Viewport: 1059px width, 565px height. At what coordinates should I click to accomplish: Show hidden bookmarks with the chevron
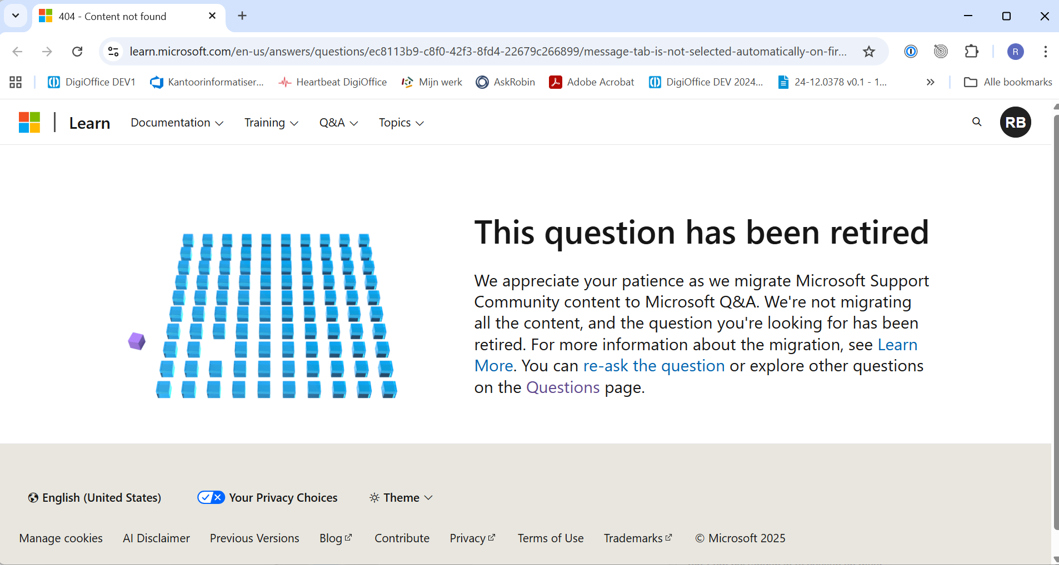(x=931, y=82)
